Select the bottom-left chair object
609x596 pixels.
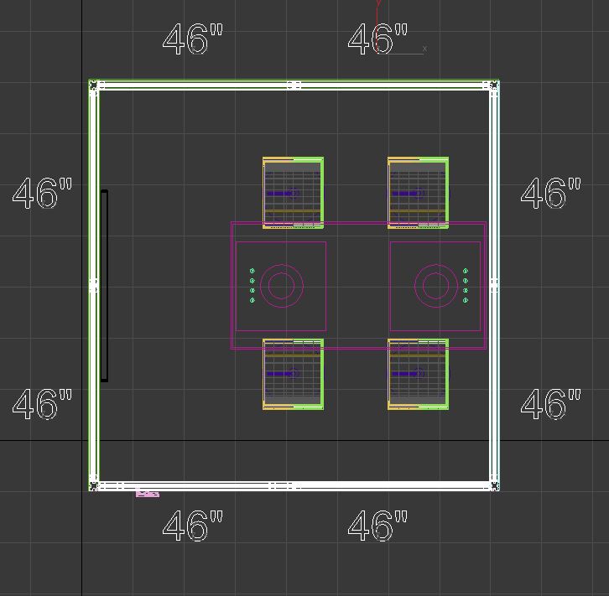tap(293, 375)
